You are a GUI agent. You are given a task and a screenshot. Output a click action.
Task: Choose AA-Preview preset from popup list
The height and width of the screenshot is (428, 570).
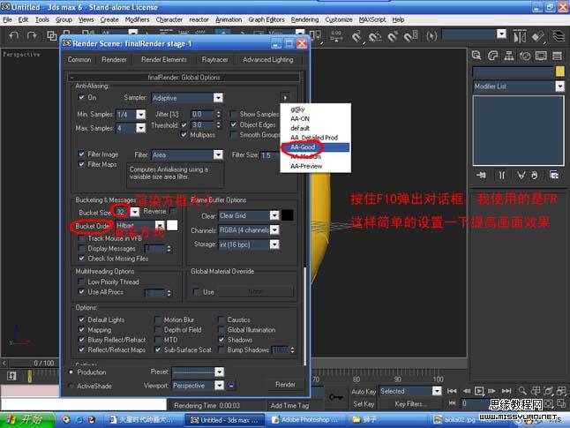pyautogui.click(x=315, y=166)
